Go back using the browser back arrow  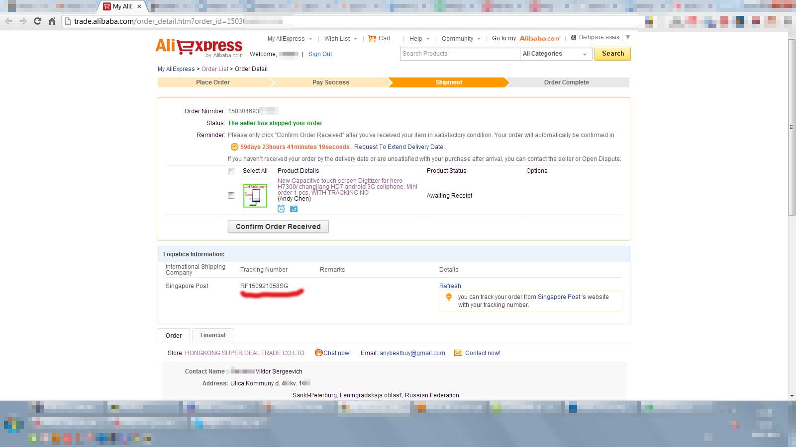pos(8,21)
